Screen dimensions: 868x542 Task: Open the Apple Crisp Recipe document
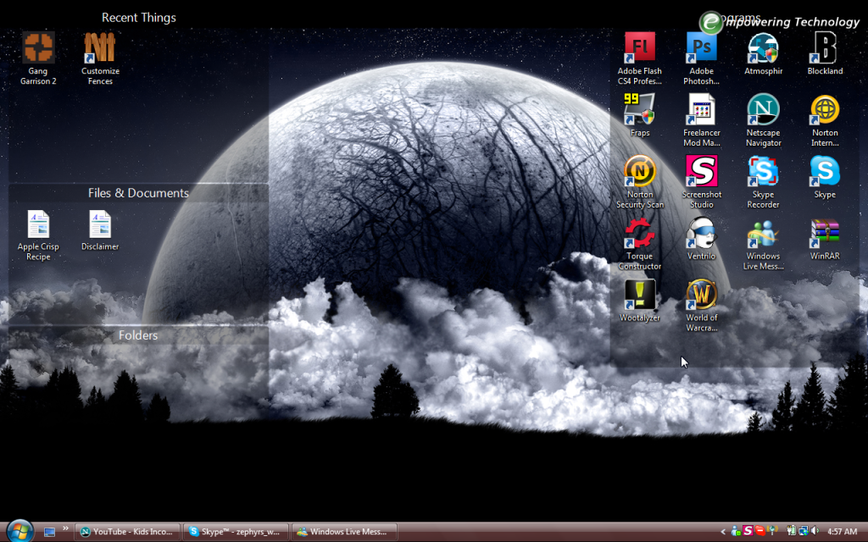pyautogui.click(x=38, y=235)
